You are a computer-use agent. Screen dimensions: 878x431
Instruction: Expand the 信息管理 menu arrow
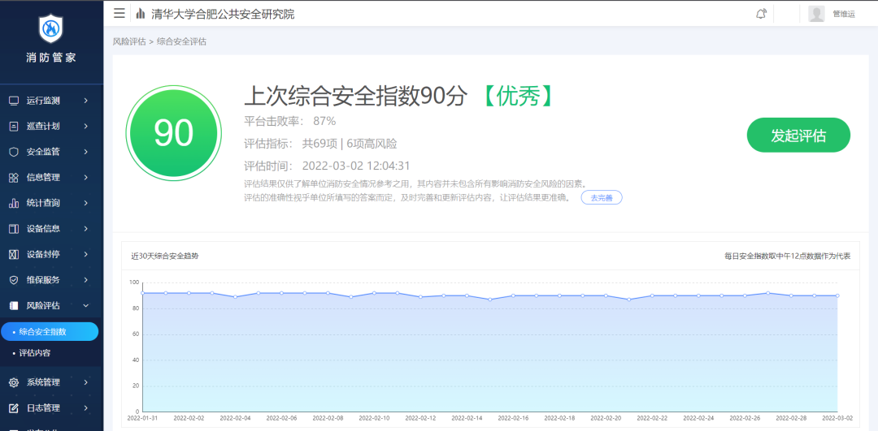pos(86,178)
